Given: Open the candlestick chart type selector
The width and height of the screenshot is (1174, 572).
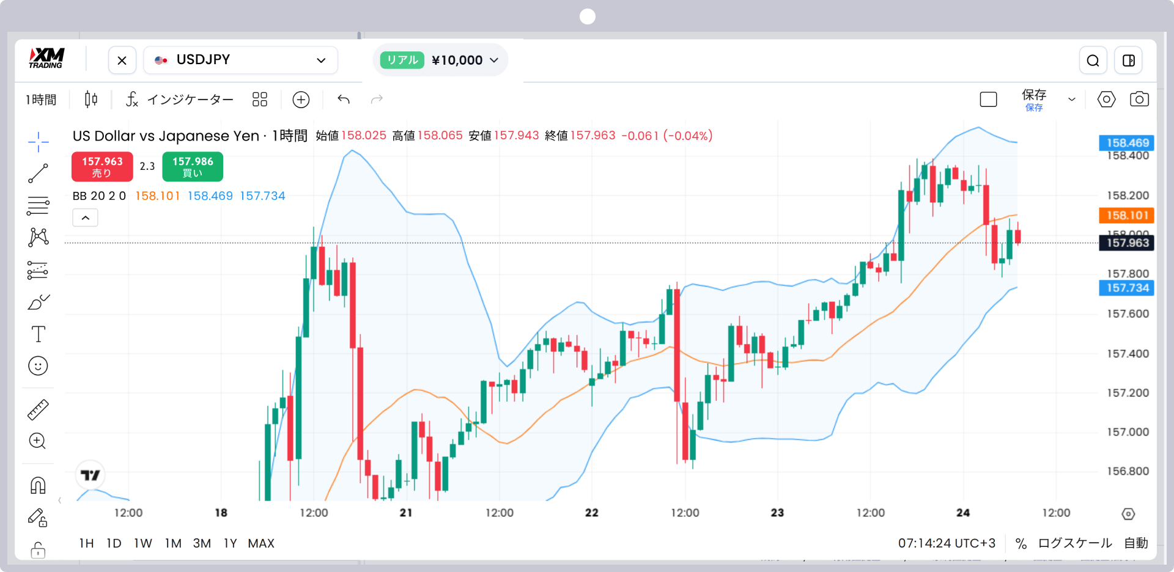Looking at the screenshot, I should (x=91, y=99).
